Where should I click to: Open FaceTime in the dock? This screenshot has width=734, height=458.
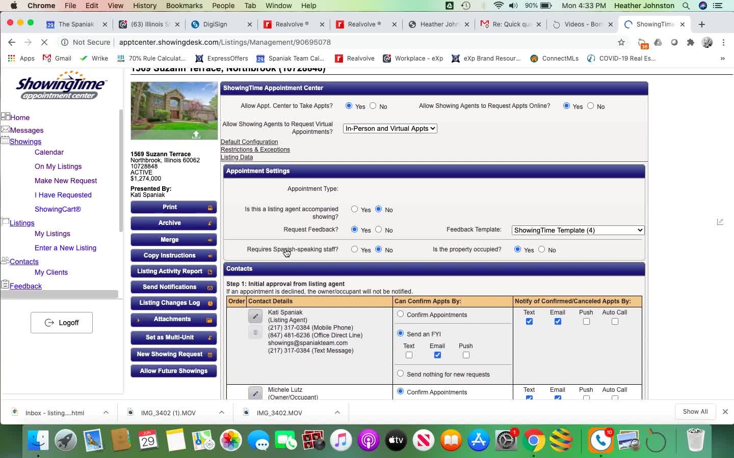coord(286,440)
